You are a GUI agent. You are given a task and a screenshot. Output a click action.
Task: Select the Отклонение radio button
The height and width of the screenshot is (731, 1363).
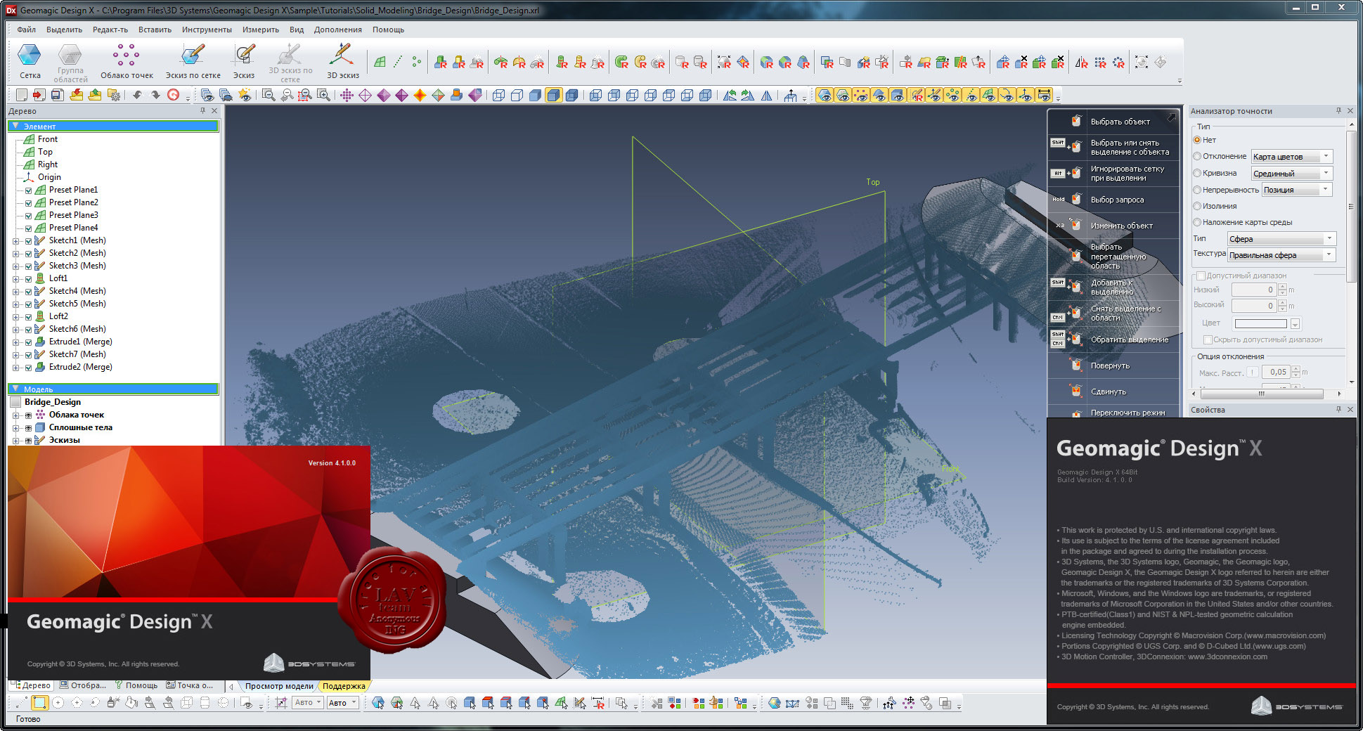(1197, 156)
